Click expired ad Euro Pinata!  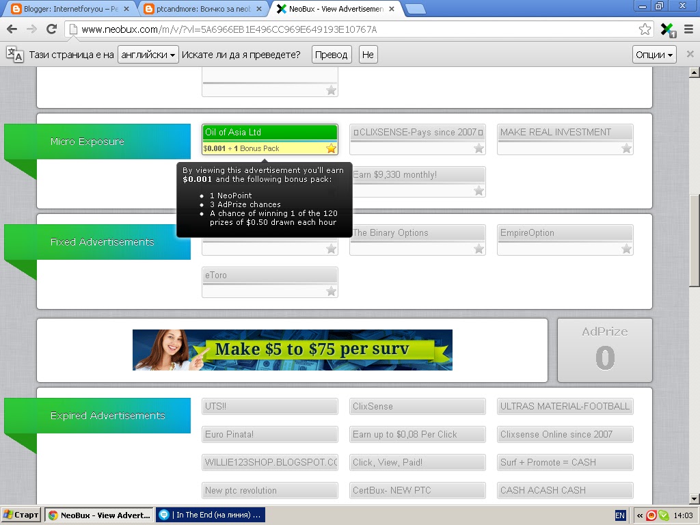[269, 434]
